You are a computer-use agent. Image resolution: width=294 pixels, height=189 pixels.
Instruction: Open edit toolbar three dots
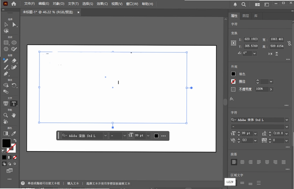coord(9,179)
